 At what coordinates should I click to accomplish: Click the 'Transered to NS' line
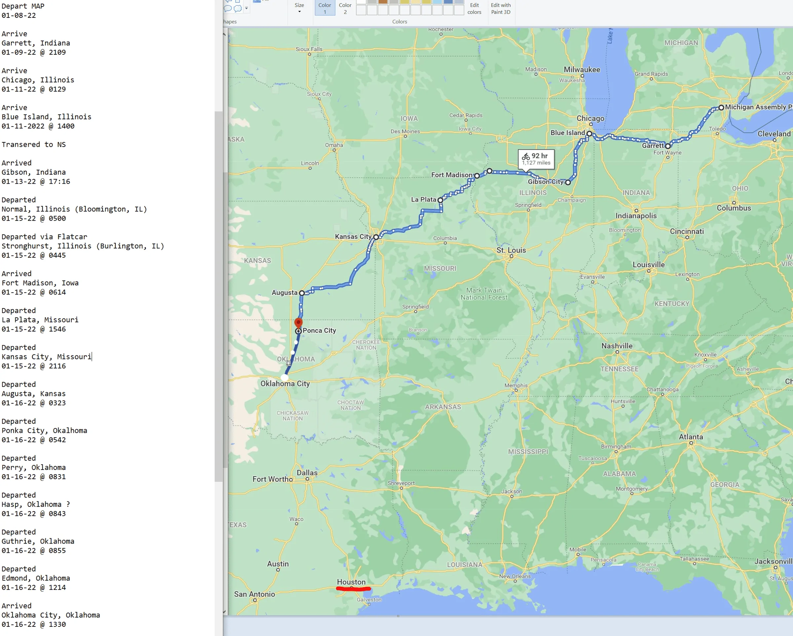point(33,145)
